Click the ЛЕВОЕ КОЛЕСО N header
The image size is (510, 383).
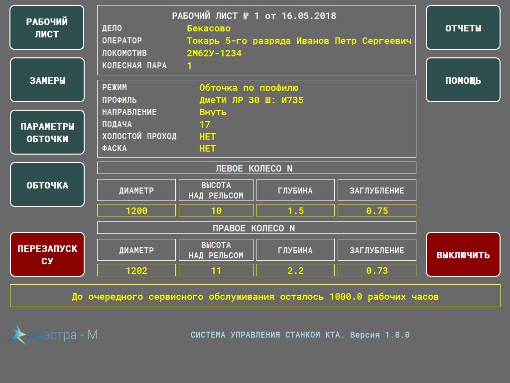(256, 168)
